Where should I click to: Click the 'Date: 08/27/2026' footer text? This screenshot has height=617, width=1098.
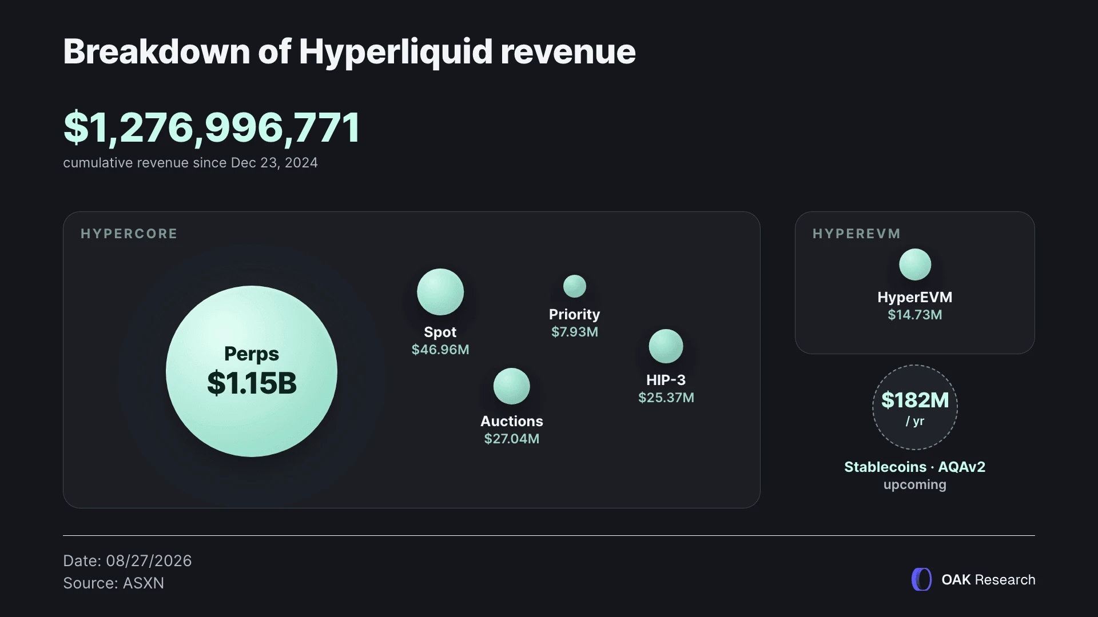pos(128,560)
